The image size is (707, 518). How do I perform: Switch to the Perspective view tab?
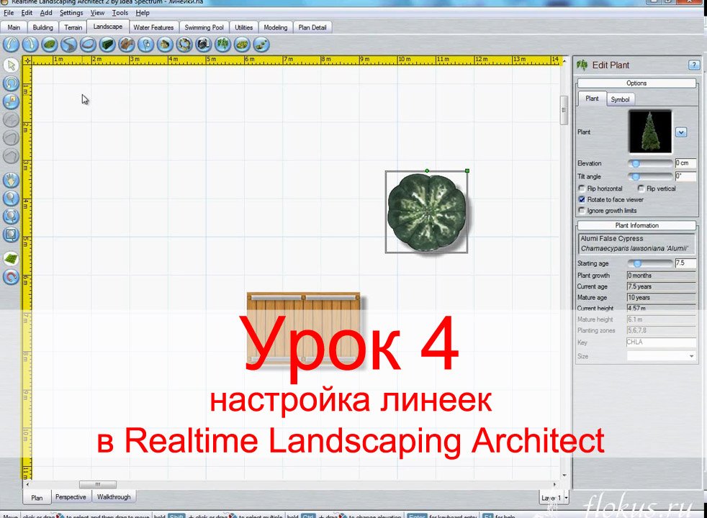click(x=71, y=497)
